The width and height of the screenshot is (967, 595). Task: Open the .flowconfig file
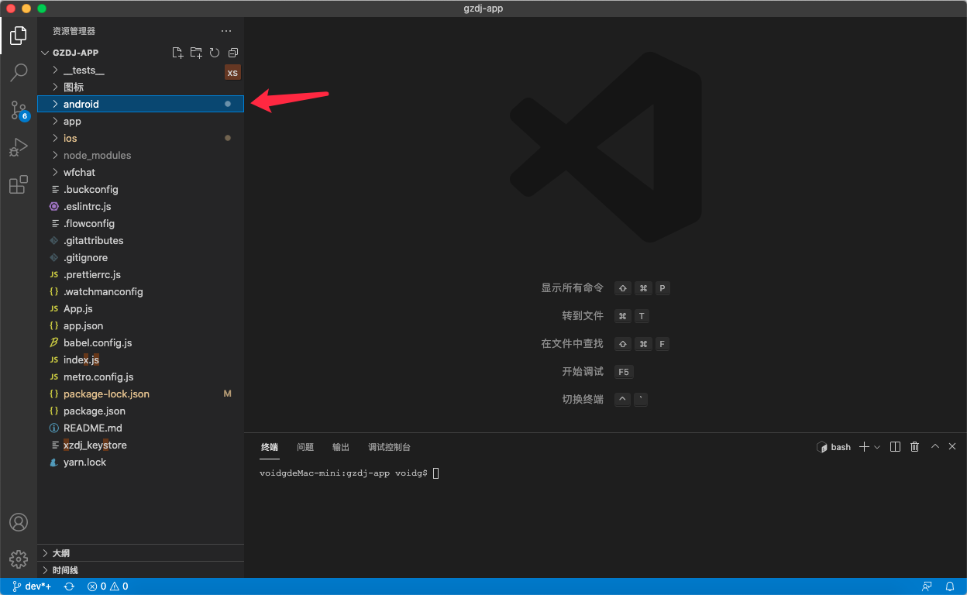pyautogui.click(x=140, y=223)
